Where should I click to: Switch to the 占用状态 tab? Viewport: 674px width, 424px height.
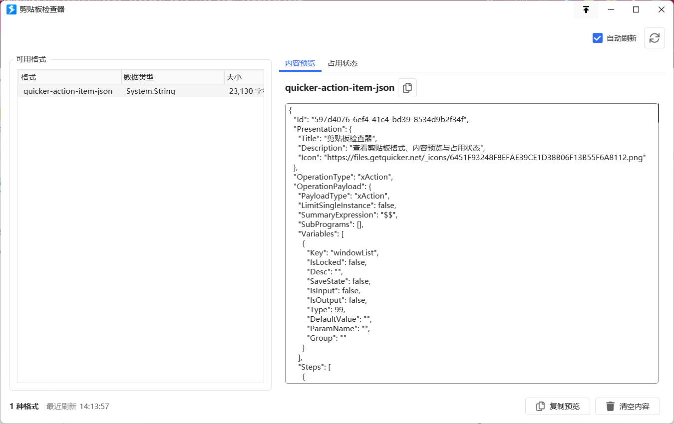[342, 63]
